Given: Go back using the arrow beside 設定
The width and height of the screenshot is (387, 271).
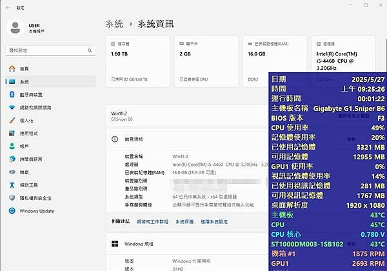Looking at the screenshot, I should point(8,8).
